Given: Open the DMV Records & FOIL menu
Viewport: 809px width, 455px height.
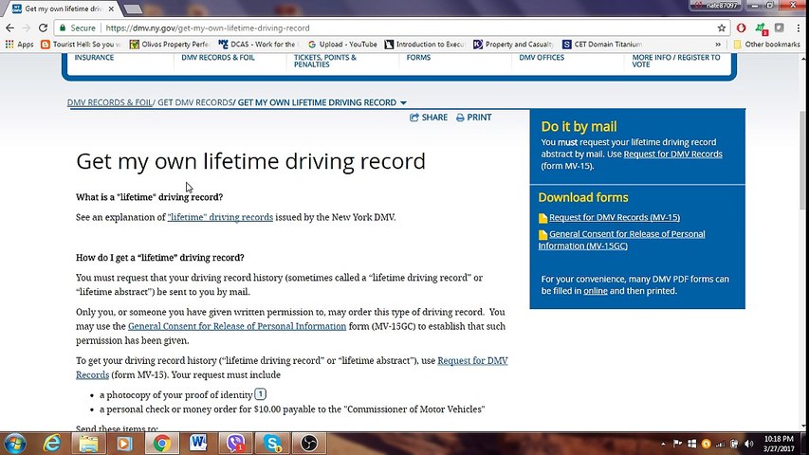Looking at the screenshot, I should [x=218, y=58].
